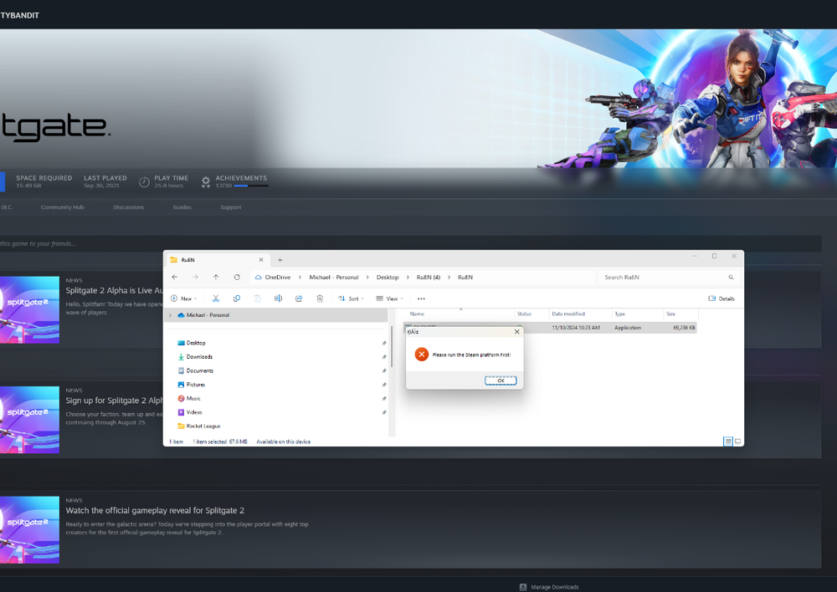Viewport: 837px width, 592px height.
Task: Click the Copy icon in the toolbar
Action: (237, 299)
